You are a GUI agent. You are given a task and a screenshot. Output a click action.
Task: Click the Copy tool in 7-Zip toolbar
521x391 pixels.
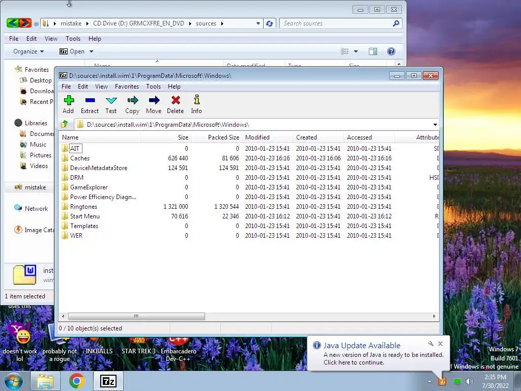132,104
